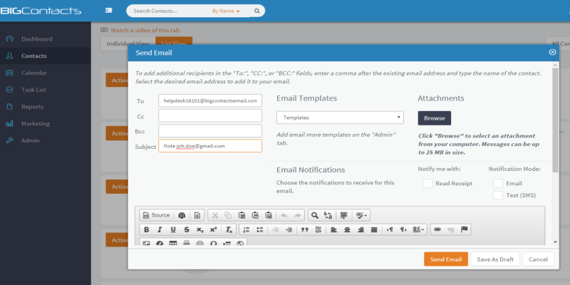The height and width of the screenshot is (285, 570).
Task: Check the Email notification mode box
Action: click(498, 183)
